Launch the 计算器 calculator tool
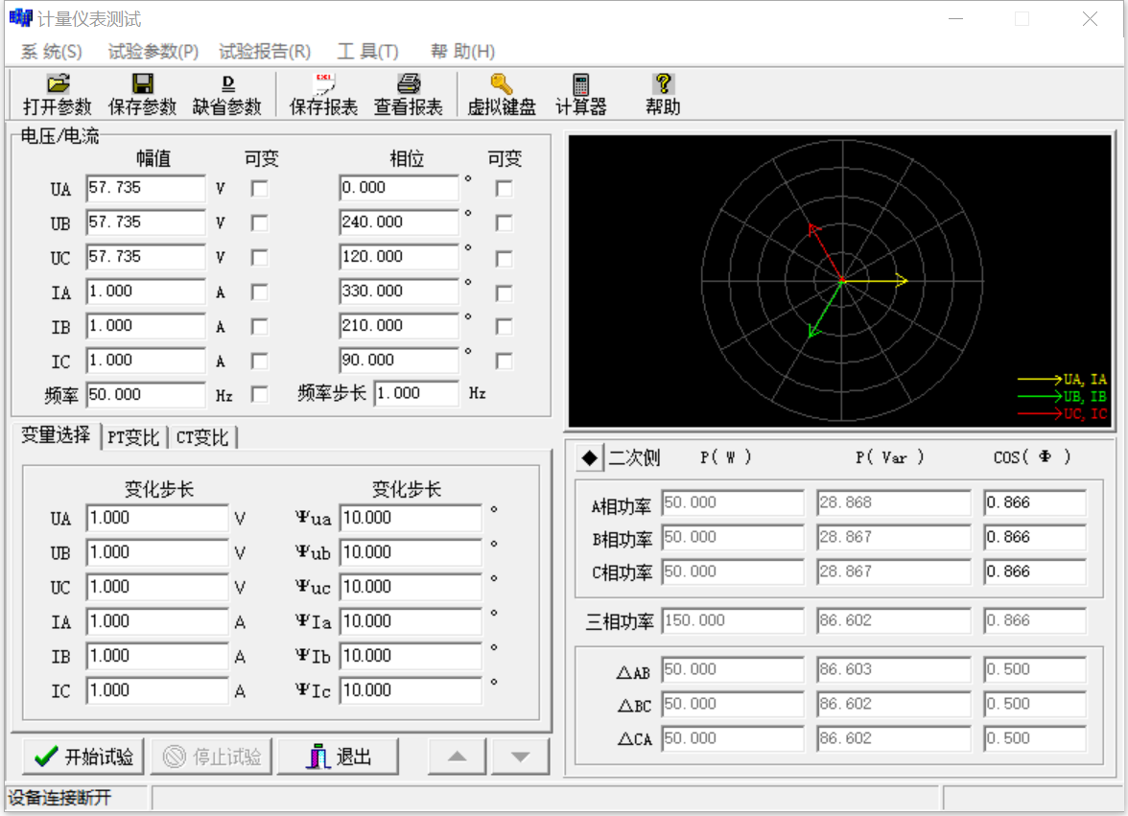Viewport: 1128px width, 816px height. click(x=581, y=84)
